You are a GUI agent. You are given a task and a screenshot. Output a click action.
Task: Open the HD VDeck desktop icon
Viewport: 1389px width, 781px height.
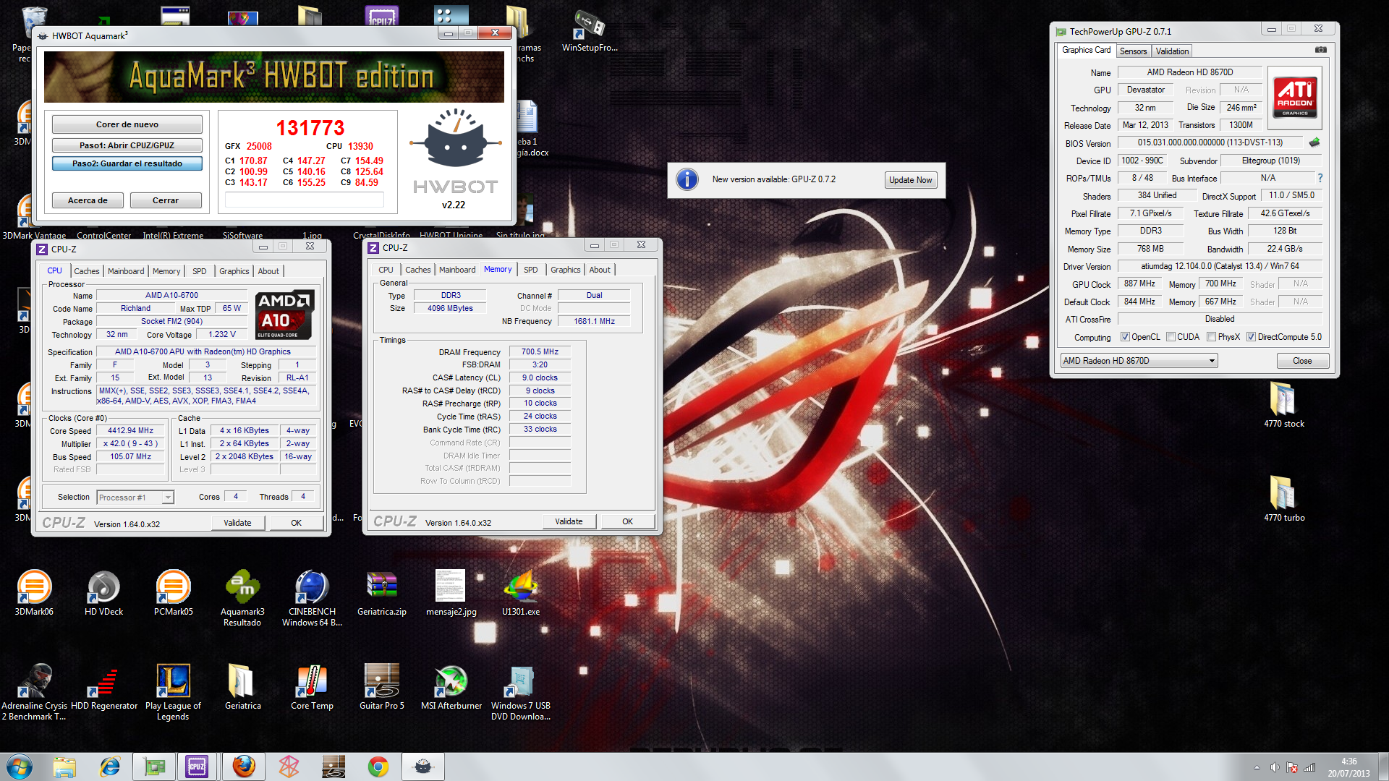point(103,593)
